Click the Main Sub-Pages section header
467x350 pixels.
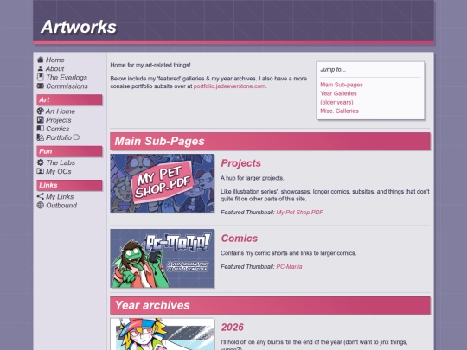[x=270, y=141]
